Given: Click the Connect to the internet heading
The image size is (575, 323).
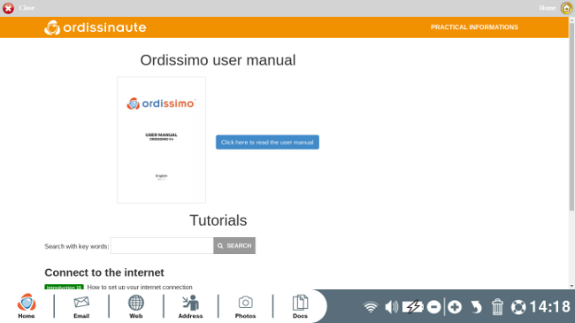Looking at the screenshot, I should [104, 273].
